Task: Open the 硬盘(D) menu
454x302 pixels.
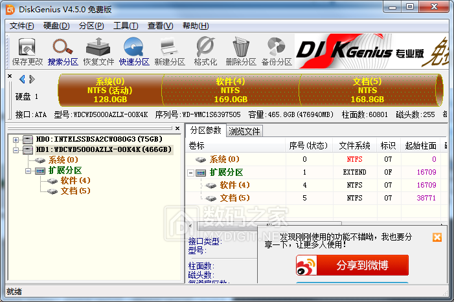Action: pyautogui.click(x=56, y=26)
